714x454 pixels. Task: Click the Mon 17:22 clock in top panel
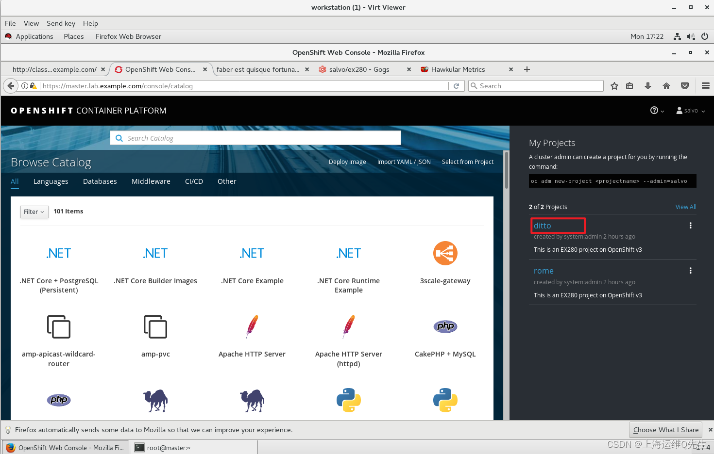(646, 36)
